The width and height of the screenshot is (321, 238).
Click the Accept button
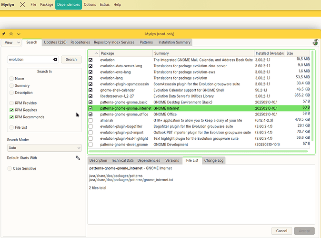[304, 231]
